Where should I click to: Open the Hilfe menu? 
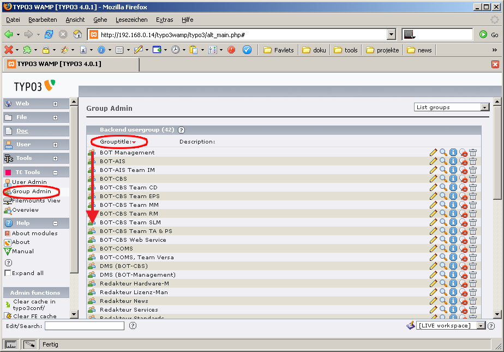(188, 20)
